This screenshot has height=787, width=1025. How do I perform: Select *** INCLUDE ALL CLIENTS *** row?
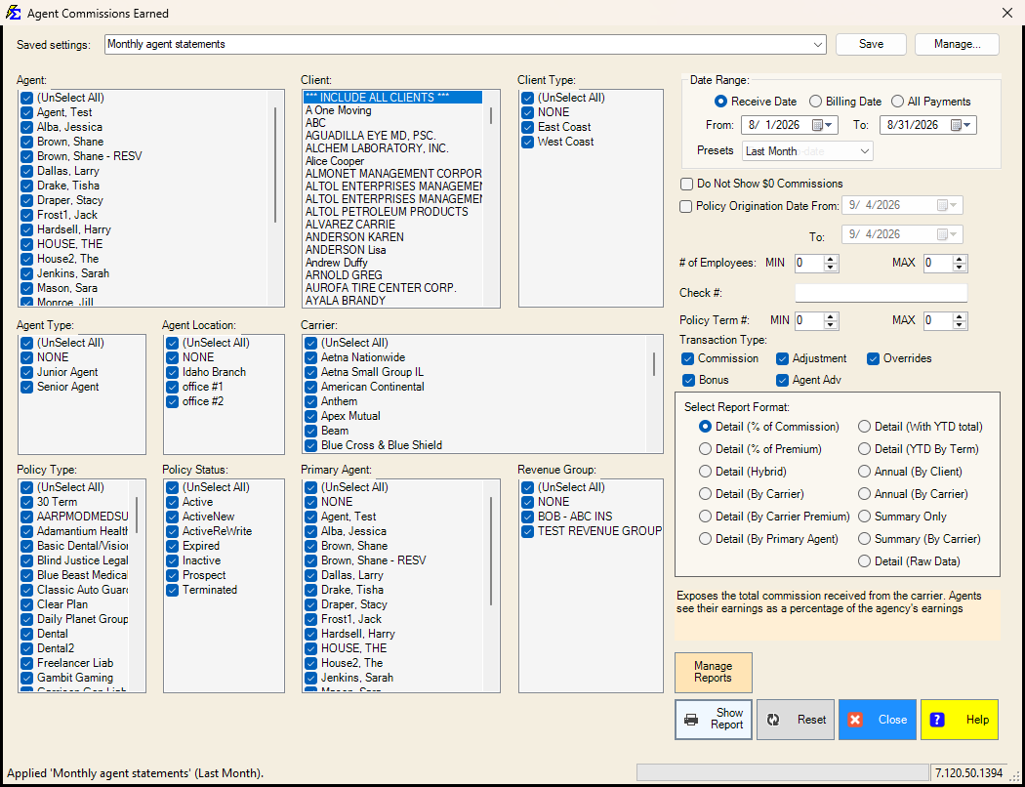pos(392,98)
